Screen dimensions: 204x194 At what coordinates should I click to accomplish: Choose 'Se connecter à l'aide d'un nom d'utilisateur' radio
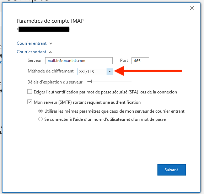click(x=41, y=119)
